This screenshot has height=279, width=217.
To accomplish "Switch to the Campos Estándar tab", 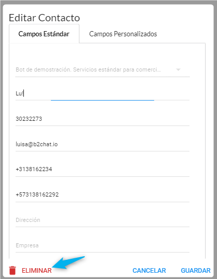I will click(x=44, y=34).
